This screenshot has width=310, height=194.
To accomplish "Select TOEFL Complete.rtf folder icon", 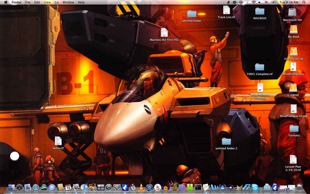I will (x=259, y=67).
